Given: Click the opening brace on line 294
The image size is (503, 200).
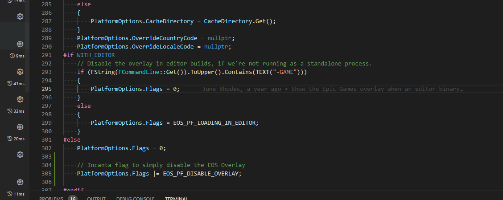Looking at the screenshot, I should [x=78, y=81].
